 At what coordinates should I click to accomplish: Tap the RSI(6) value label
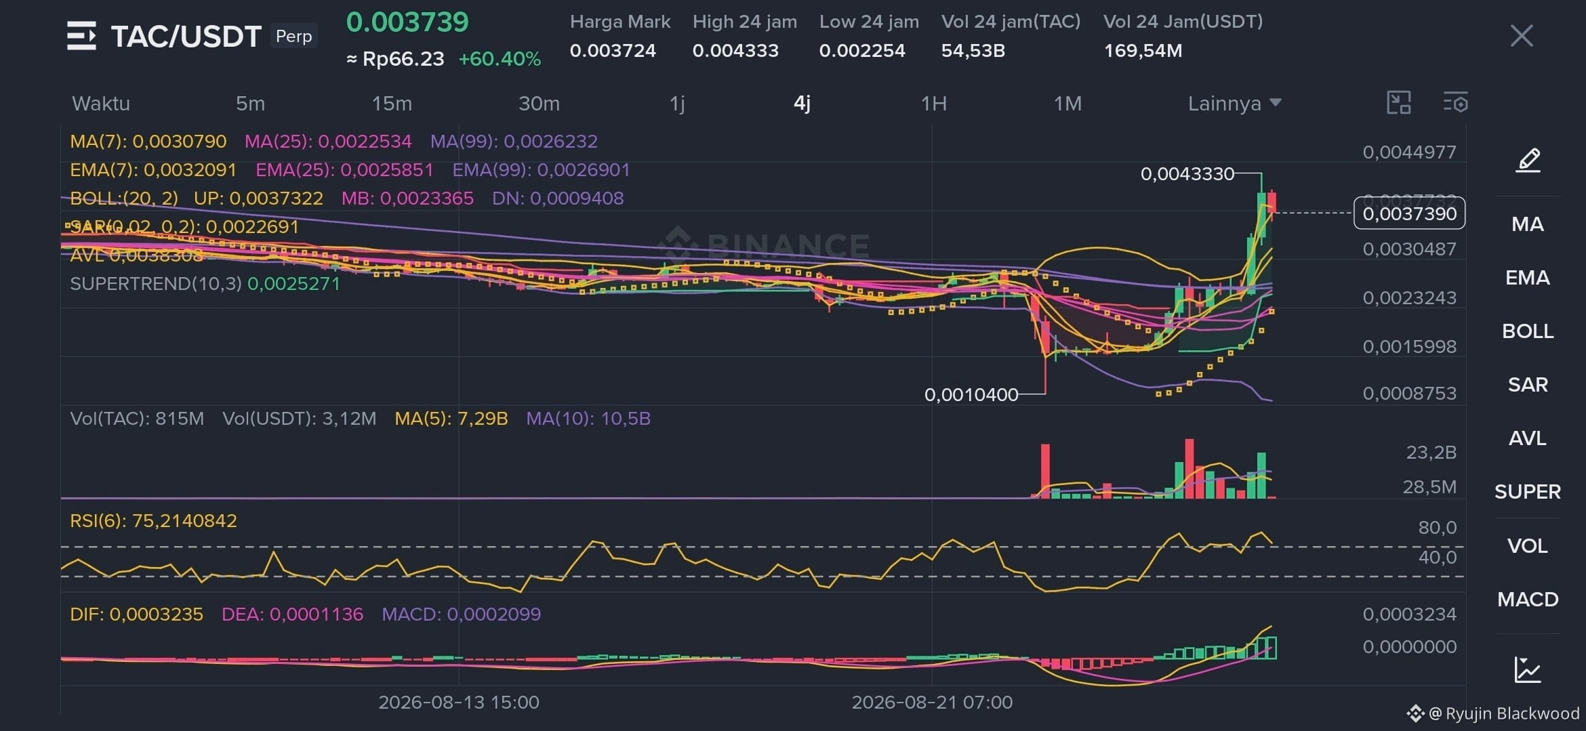tap(153, 521)
